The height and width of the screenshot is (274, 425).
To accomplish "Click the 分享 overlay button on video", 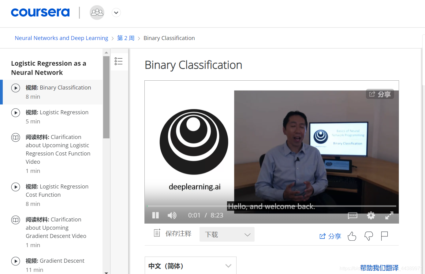I will point(380,94).
